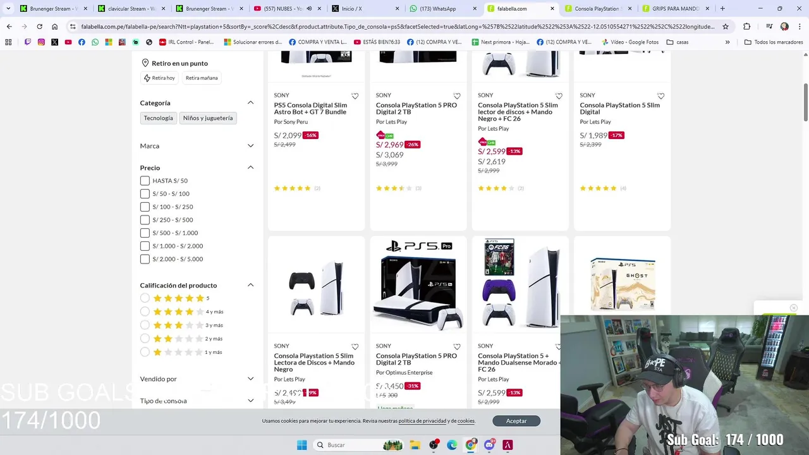This screenshot has height=455, width=809.
Task: Favorite the first row PS5 PRO Digital 2 TB by Lets Play heart
Action: tap(457, 96)
